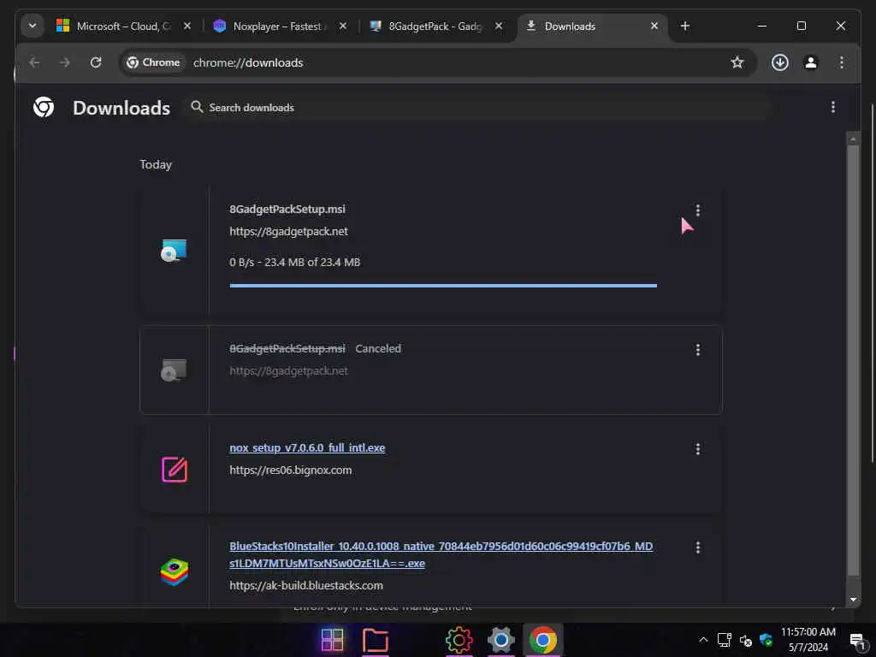The width and height of the screenshot is (876, 657).
Task: Bookmark this page with the star icon
Action: 737,62
